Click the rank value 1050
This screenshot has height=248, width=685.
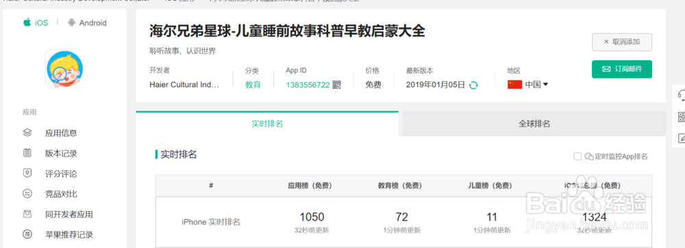pyautogui.click(x=312, y=217)
